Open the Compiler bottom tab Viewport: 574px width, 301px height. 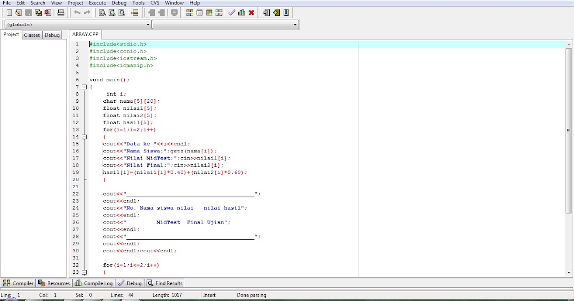19,283
